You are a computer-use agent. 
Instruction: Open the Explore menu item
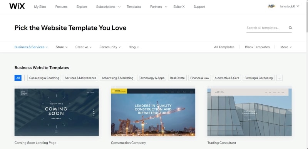(82, 7)
